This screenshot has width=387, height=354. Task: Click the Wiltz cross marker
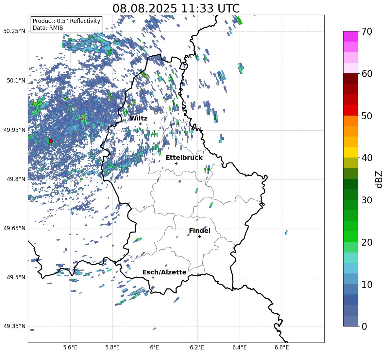tap(140, 124)
